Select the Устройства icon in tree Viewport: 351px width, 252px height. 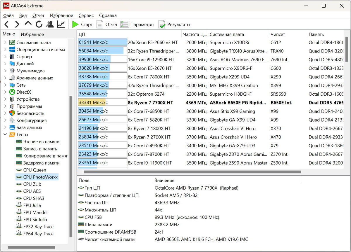12,99
